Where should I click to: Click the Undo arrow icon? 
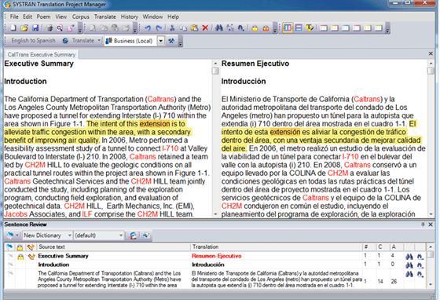(148, 28)
